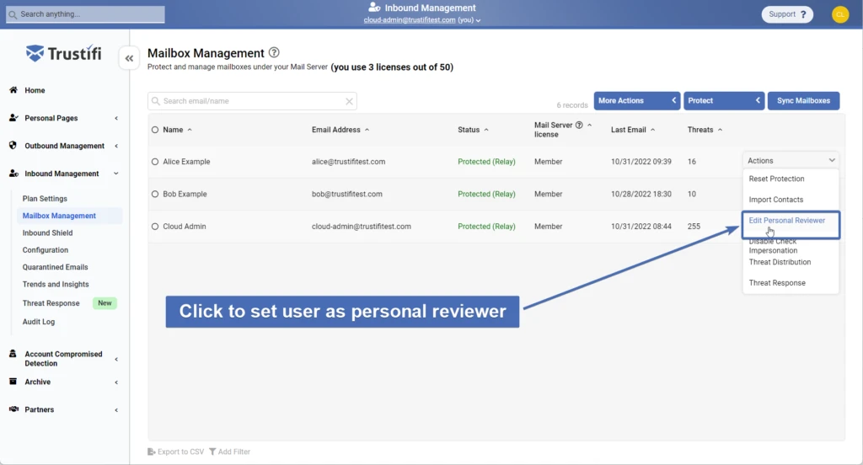Open the Protect dropdown
Viewport: 863px width, 465px height.
coord(723,101)
